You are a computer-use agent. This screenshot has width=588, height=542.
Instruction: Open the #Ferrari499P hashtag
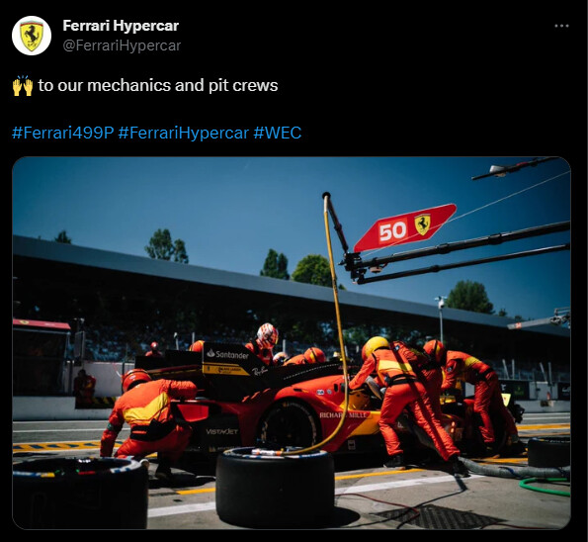pyautogui.click(x=62, y=133)
